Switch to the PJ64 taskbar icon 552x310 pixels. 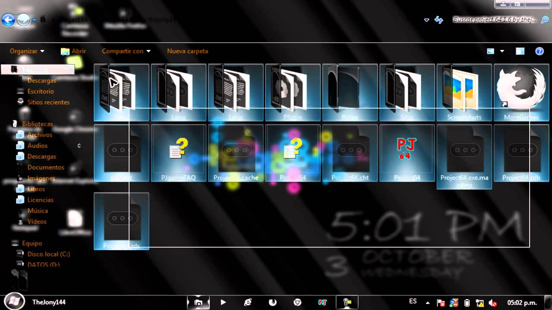pos(322,302)
